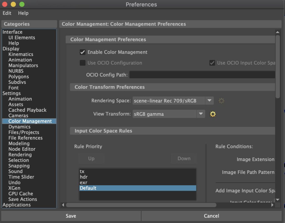285x223 pixels.
Task: Select the exr rule in list
Action: pyautogui.click(x=138, y=182)
